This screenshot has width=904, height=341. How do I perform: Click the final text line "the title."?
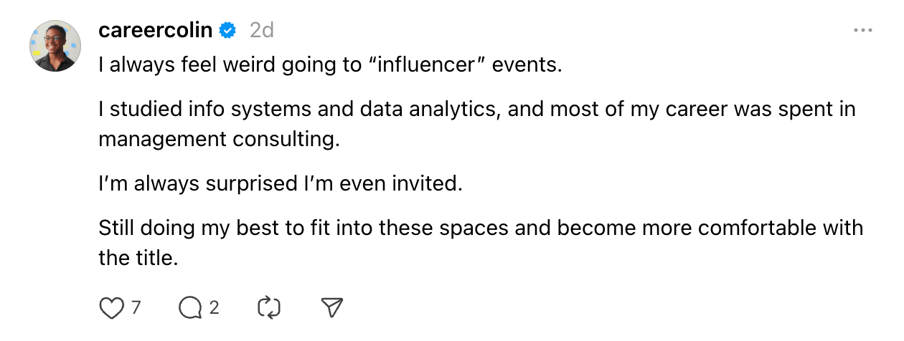tap(138, 257)
